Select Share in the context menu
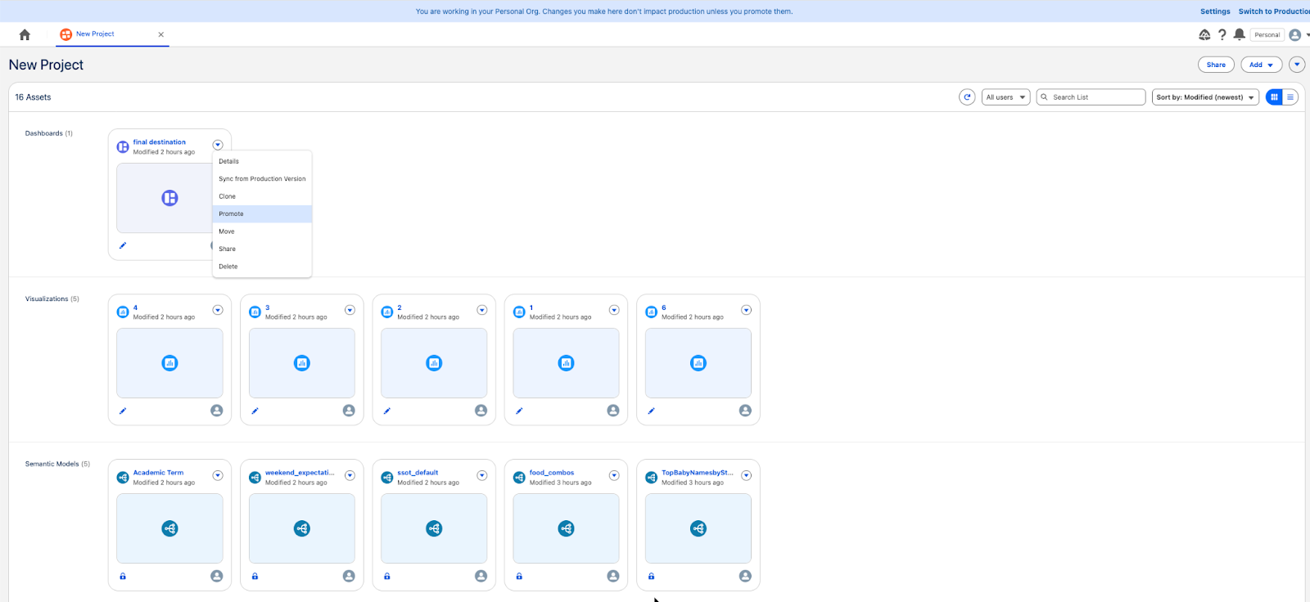1310x602 pixels. click(x=262, y=249)
